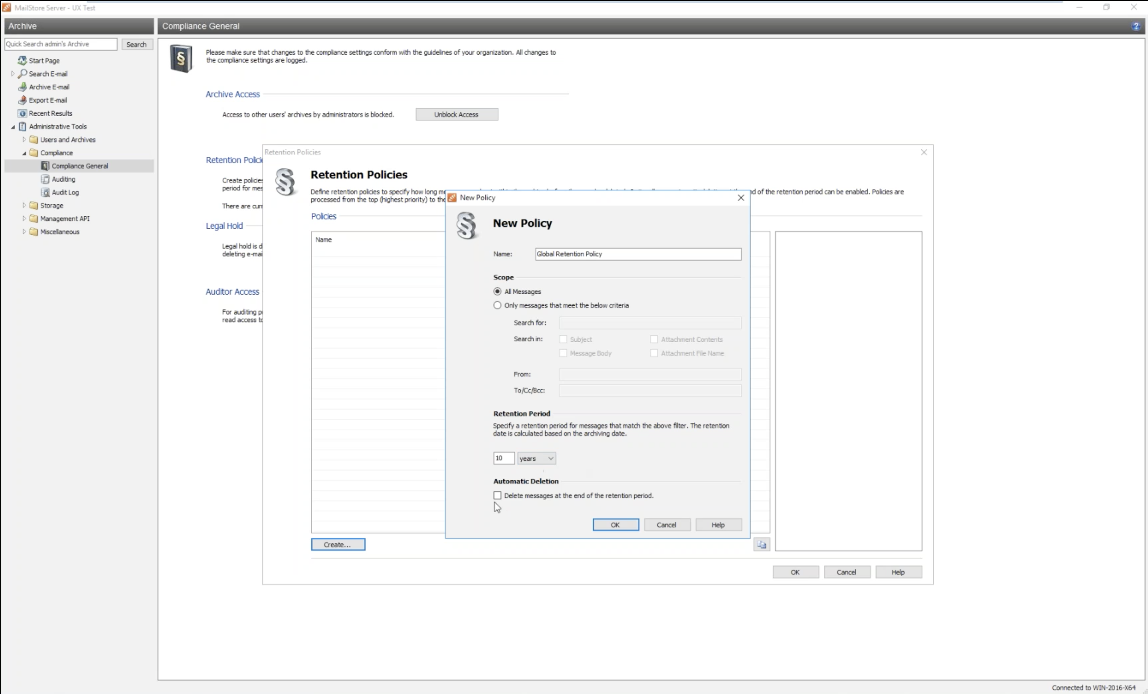Open the years unit dropdown
The image size is (1148, 694).
536,458
